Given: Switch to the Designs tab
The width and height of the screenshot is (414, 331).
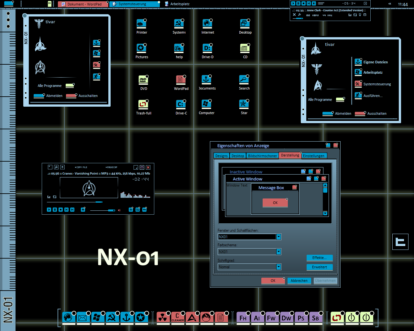Looking at the screenshot, I should pos(222,156).
